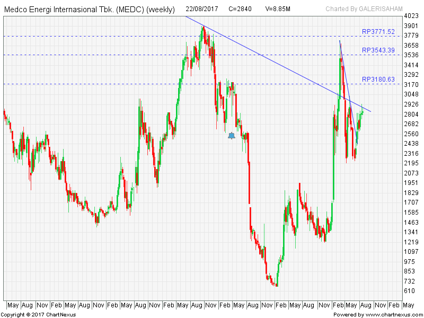The height and width of the screenshot is (318, 424).
Task: Select the RP3771.52 price level label
Action: click(378, 32)
